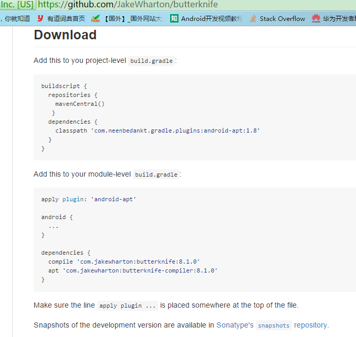Click the Inc. [US] security certificate label
356x337 pixels.
click(17, 5)
